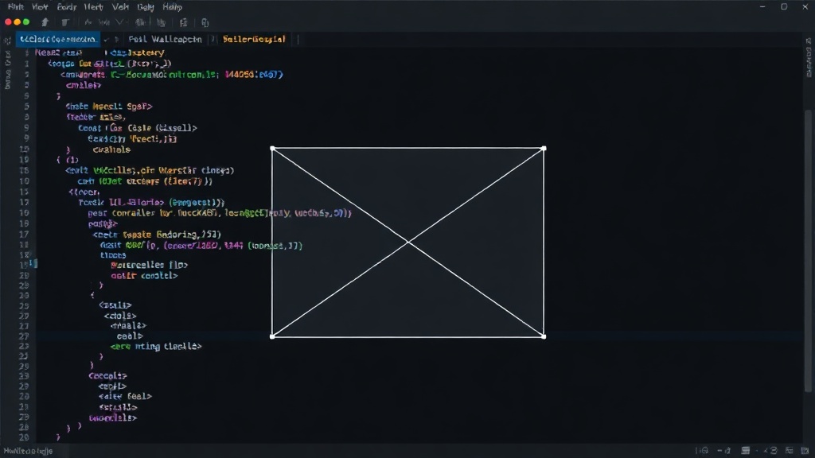This screenshot has height=458, width=815.
Task: Select the highlighted blue editor tab
Action: 57,39
